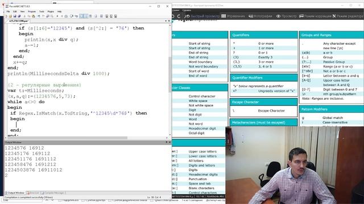Screen dimensions: 364x204
Task: Click the 'Pattern Modifiers' section header
Action: 332,109
